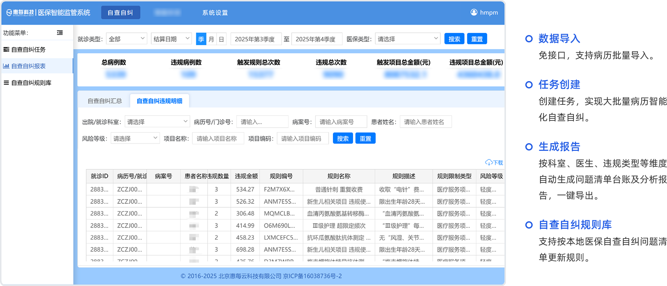Click the user avatar icon beside hmpm
The image size is (667, 286).
(474, 12)
